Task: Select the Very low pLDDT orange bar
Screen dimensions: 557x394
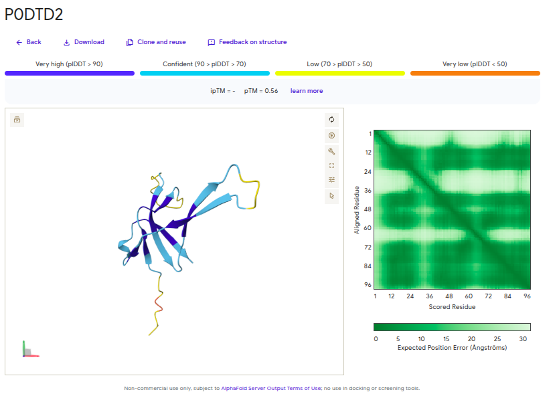Action: pos(475,73)
